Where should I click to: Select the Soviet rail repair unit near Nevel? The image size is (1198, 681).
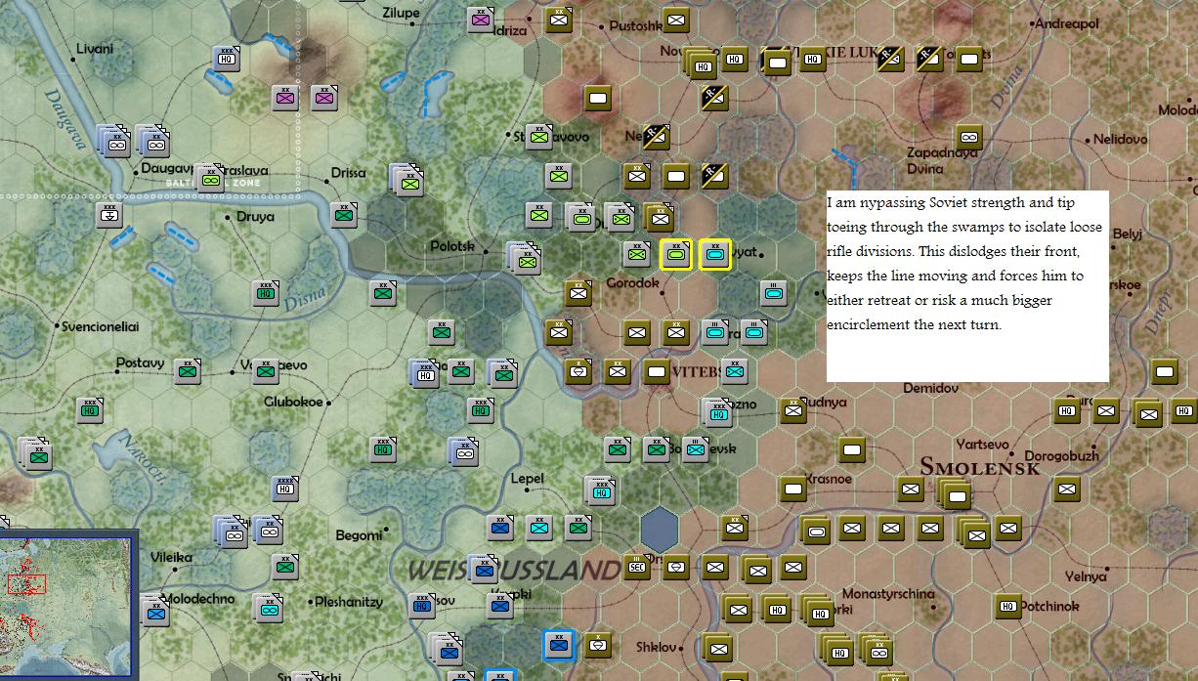[x=657, y=137]
